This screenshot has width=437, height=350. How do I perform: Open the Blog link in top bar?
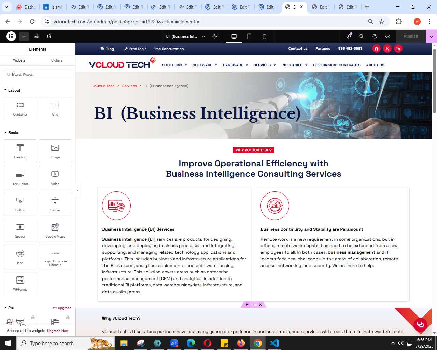click(x=107, y=49)
